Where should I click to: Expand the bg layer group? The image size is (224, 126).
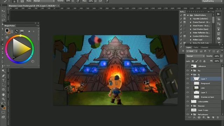(192, 70)
